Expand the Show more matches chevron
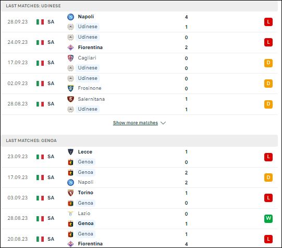Image resolution: width=282 pixels, height=248 pixels. point(163,123)
